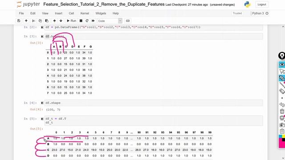
Task: Click the run-cell marker beside In [2]
Action: click(42, 27)
